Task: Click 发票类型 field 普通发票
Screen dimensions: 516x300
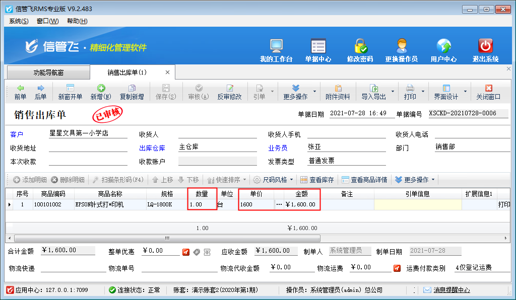Action: click(347, 161)
